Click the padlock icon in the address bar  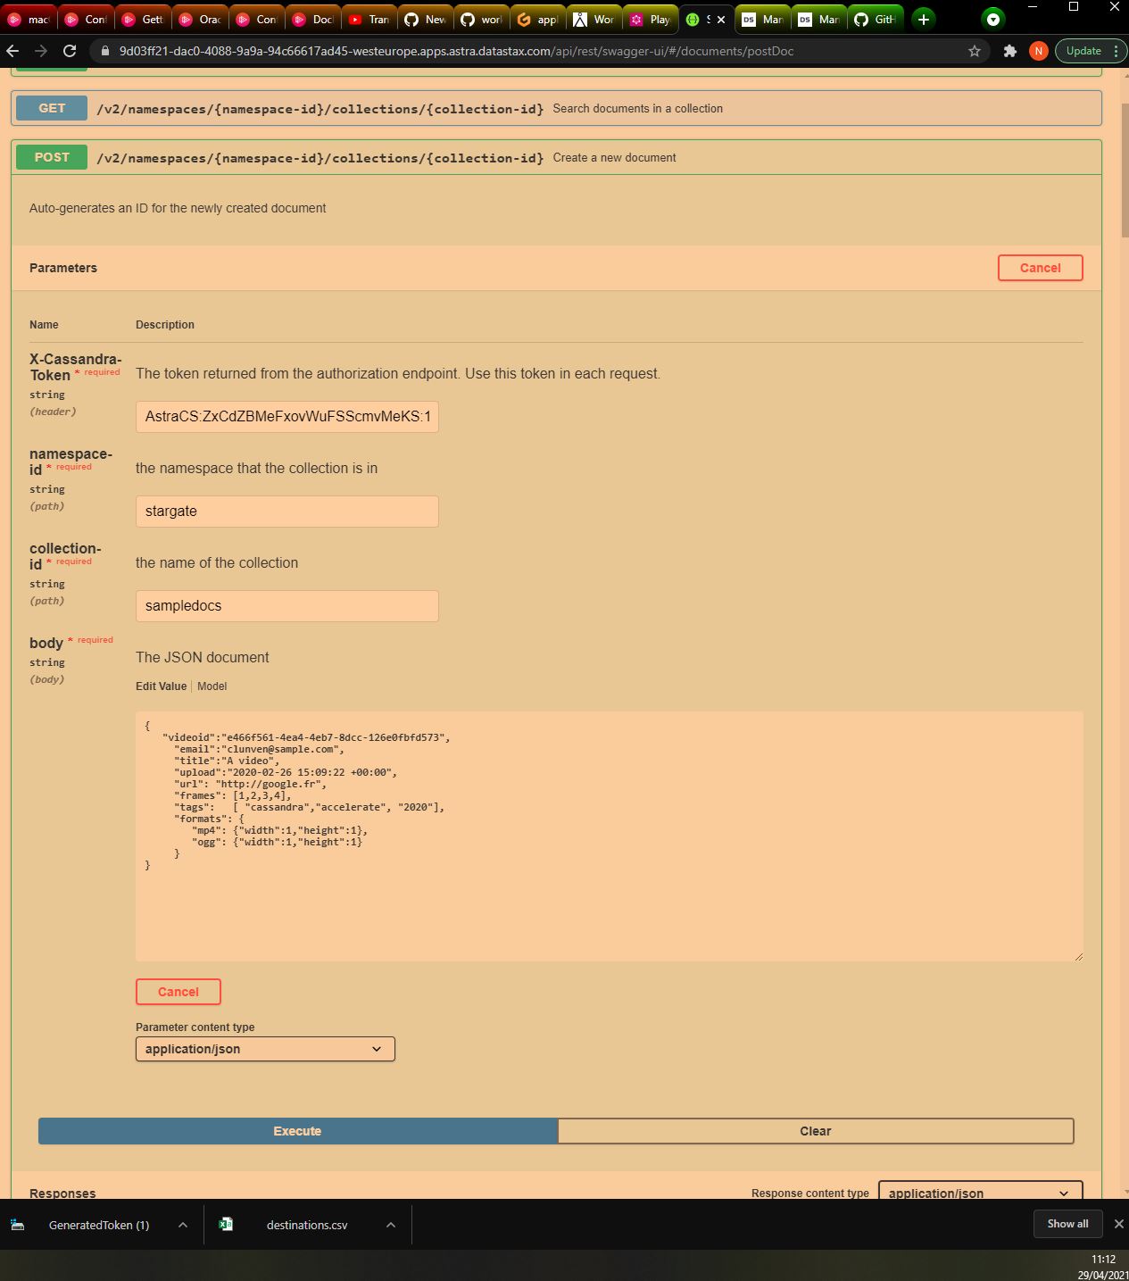click(x=104, y=51)
